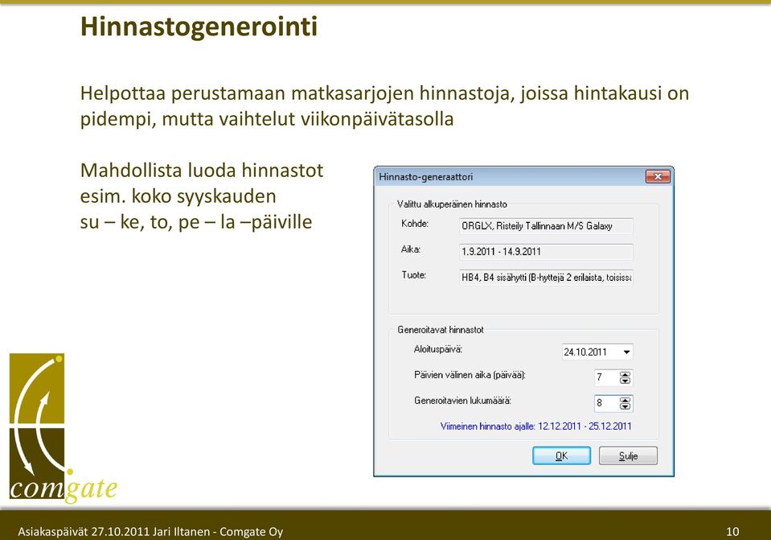This screenshot has height=540, width=771.
Task: Click slide page number 10
Action: click(x=732, y=532)
